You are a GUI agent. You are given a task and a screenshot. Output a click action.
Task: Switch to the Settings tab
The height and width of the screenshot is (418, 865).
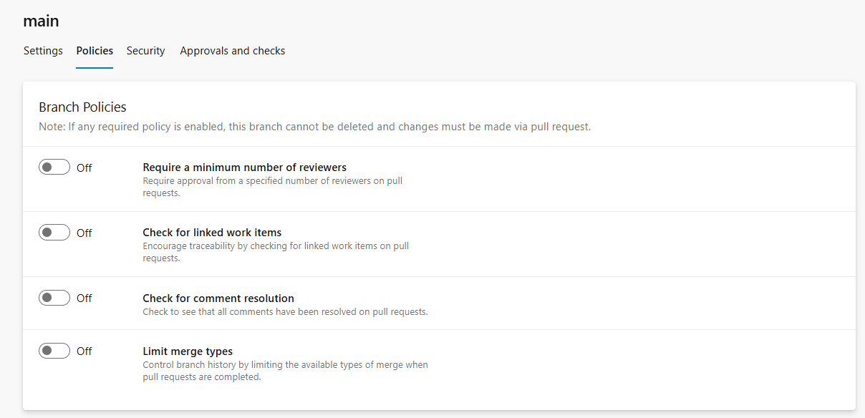point(43,51)
